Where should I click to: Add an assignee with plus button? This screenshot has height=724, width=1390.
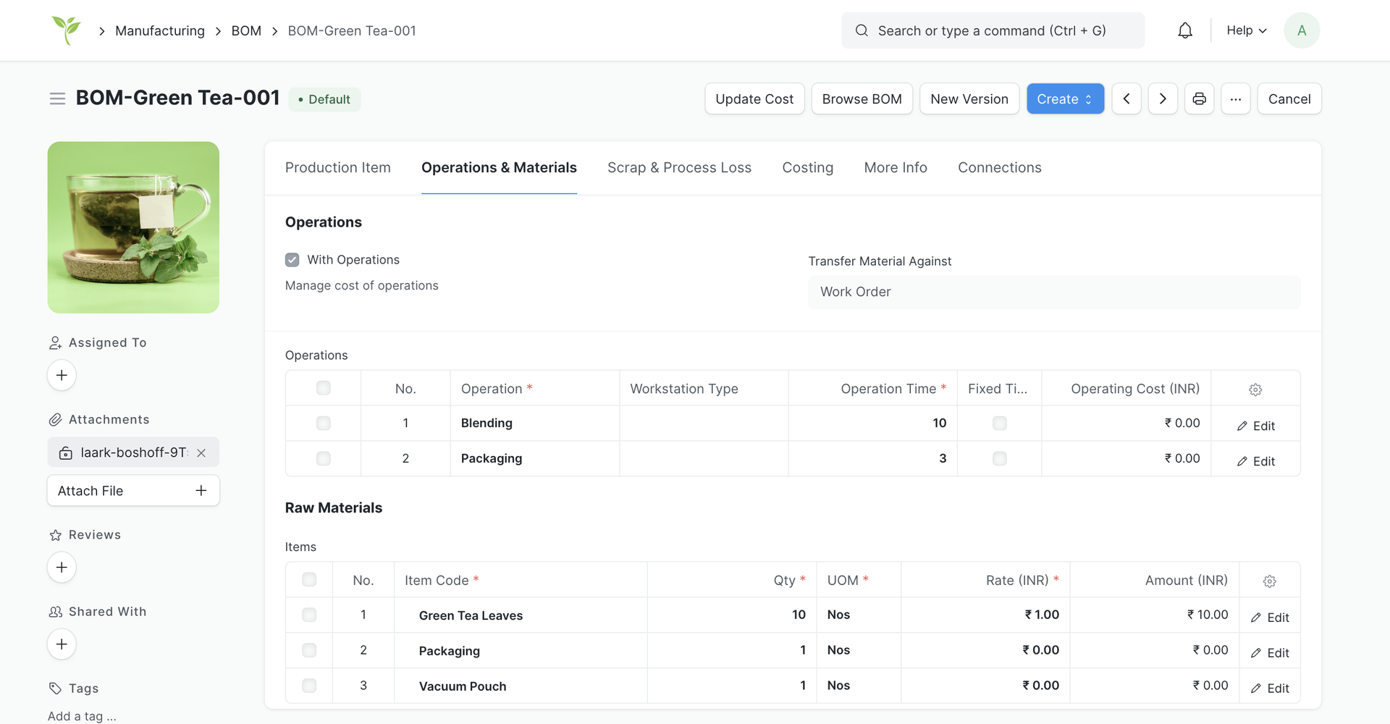(62, 375)
